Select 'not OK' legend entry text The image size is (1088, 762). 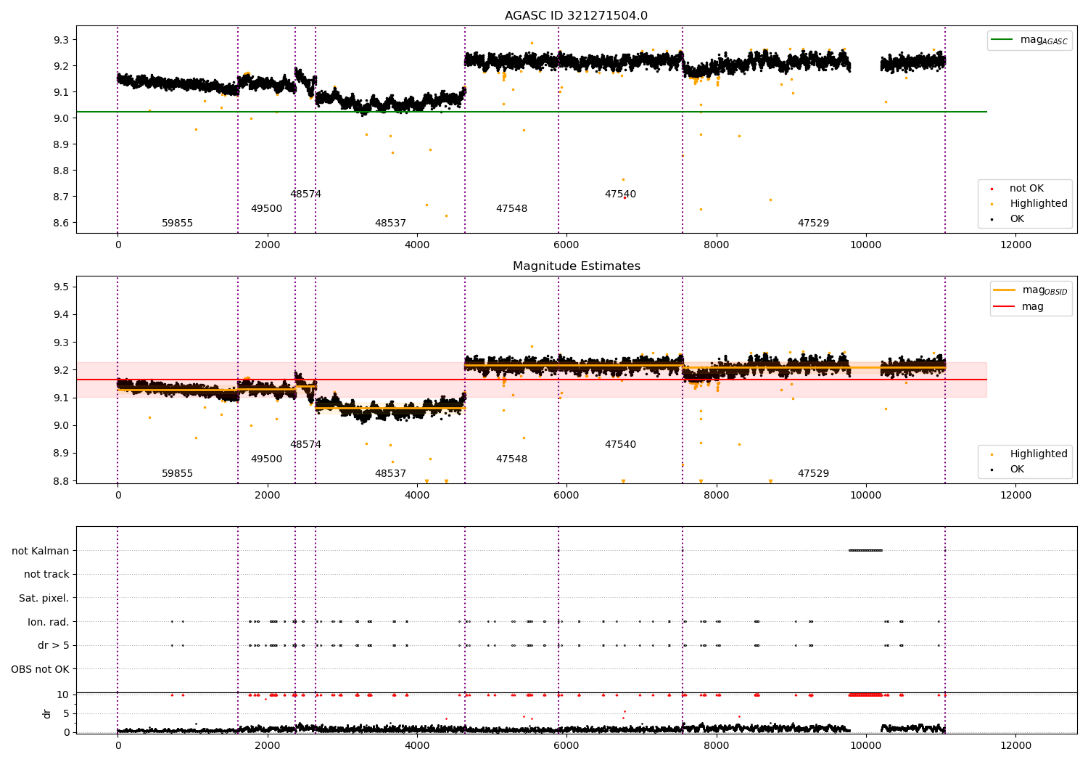click(1026, 189)
